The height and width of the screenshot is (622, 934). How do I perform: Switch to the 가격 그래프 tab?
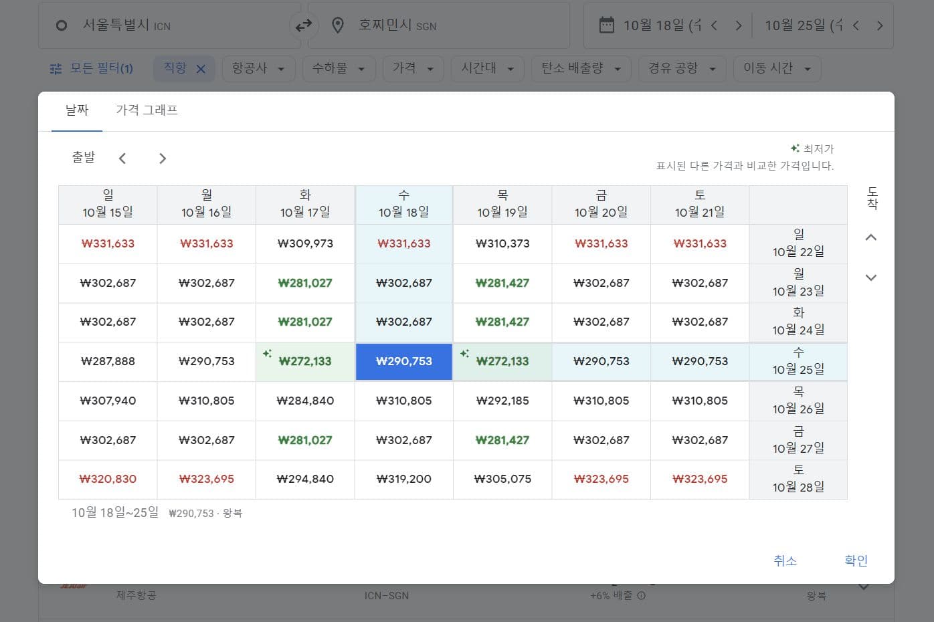point(147,110)
